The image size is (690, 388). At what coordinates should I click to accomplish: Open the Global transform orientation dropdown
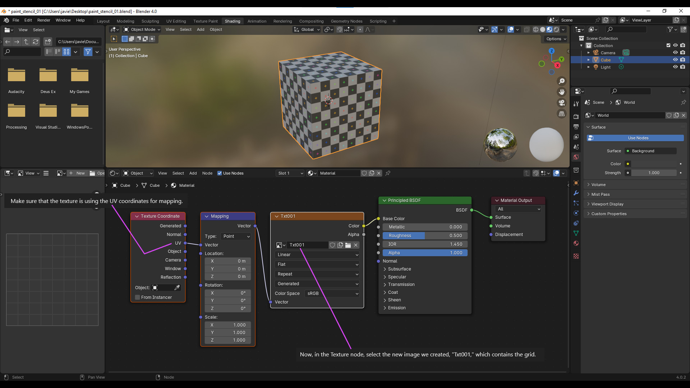tap(307, 29)
